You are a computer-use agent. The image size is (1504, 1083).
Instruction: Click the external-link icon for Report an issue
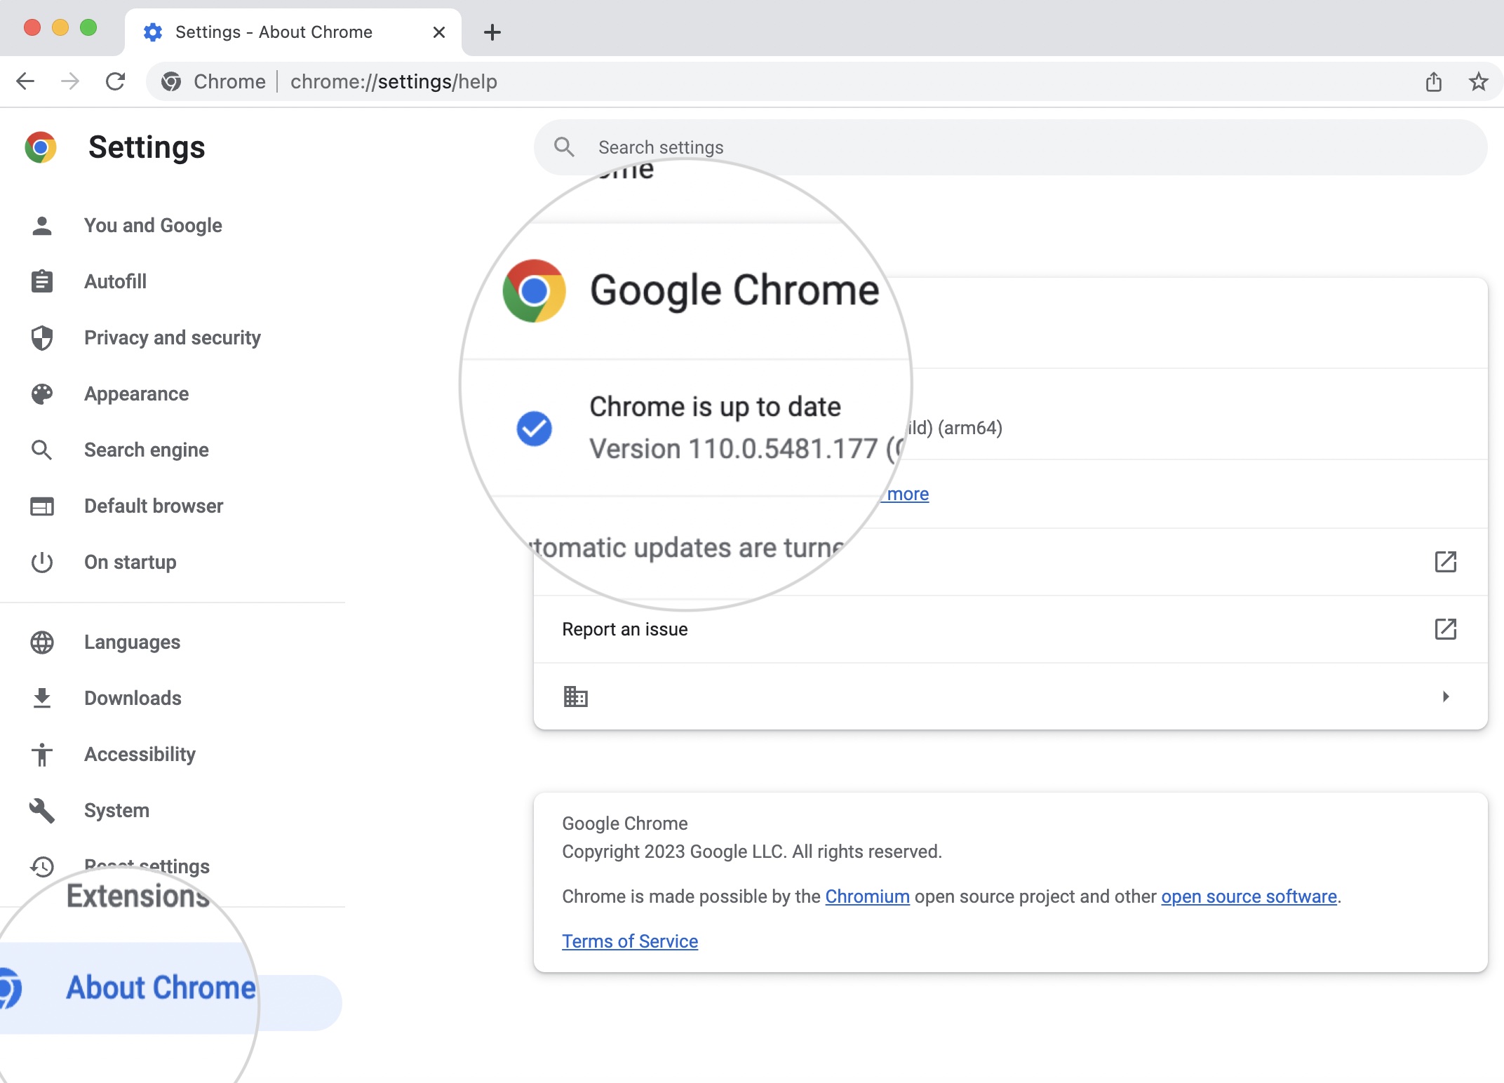coord(1445,628)
